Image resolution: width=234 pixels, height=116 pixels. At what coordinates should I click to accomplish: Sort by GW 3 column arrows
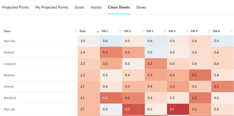(x=165, y=31)
